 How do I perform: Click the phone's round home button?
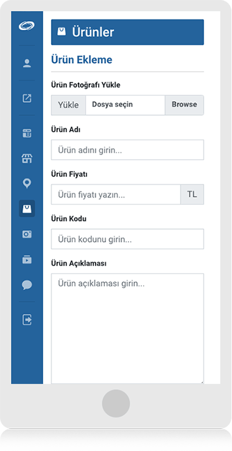(116, 403)
